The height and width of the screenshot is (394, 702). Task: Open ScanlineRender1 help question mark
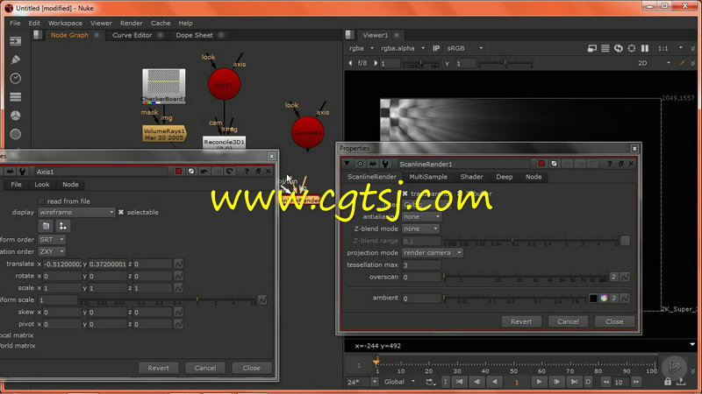tap(609, 164)
